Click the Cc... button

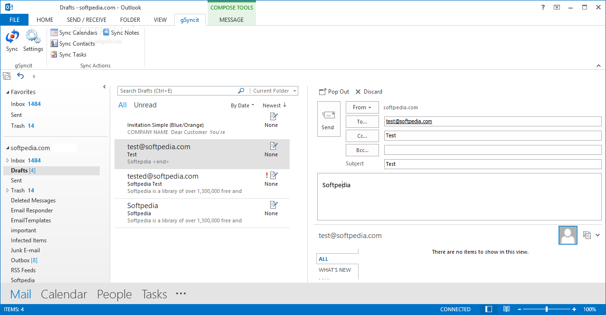(362, 136)
